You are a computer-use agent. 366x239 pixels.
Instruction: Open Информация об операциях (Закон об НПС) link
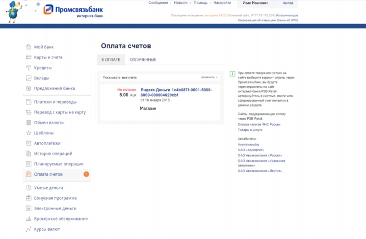pyautogui.click(x=268, y=20)
